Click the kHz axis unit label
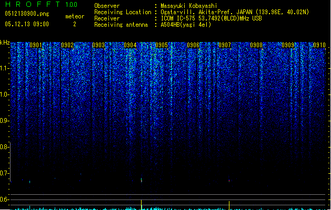The height and width of the screenshot is (210, 331). point(5,43)
